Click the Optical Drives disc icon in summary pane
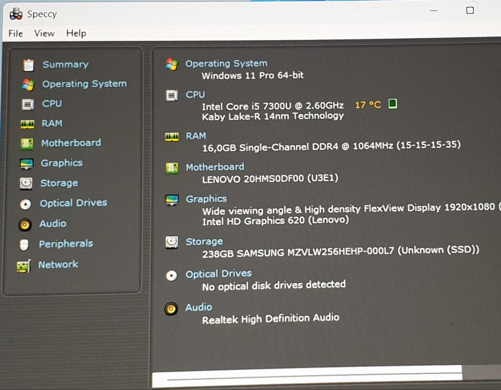Viewport: 501px width, 390px height. click(172, 275)
